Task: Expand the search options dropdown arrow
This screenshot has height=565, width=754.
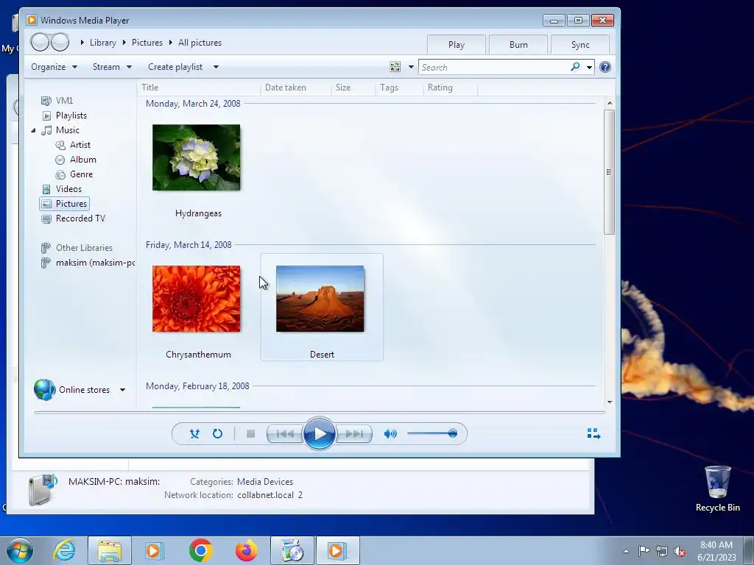Action: tap(589, 67)
